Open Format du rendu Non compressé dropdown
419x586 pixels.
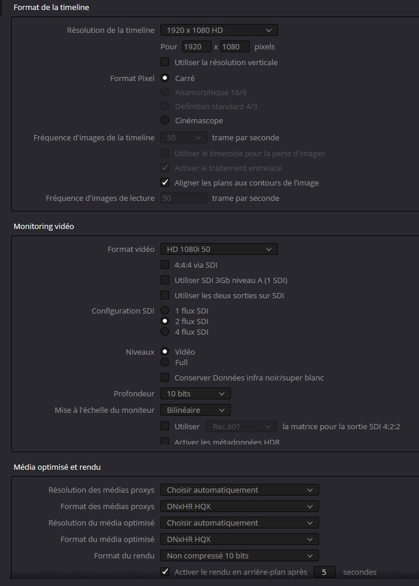240,555
